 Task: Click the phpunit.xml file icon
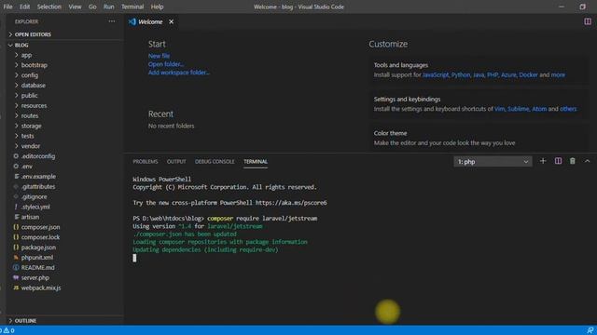click(x=16, y=258)
